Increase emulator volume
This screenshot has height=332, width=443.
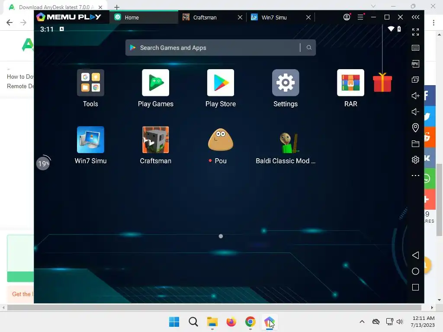[x=415, y=96]
